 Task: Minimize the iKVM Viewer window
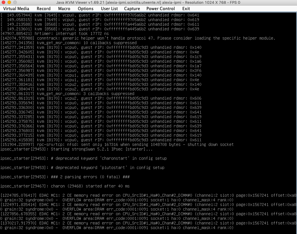[10, 3]
